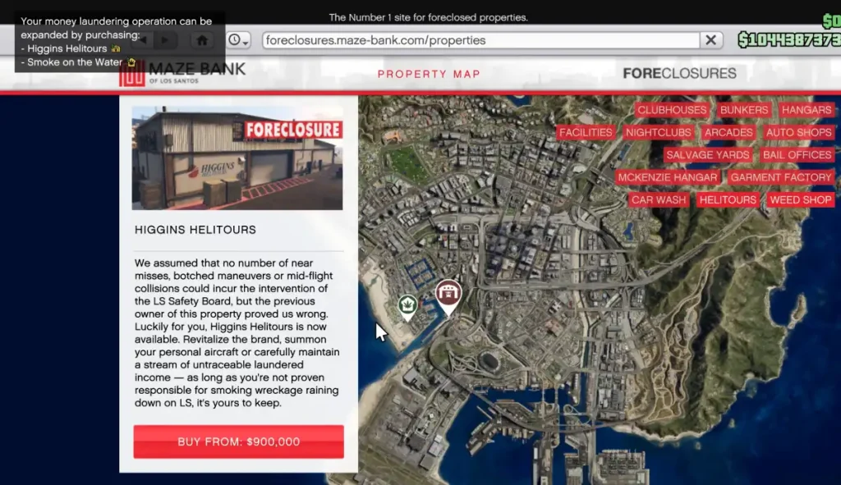
Task: Filter map by McKenzie Hangar
Action: click(667, 177)
